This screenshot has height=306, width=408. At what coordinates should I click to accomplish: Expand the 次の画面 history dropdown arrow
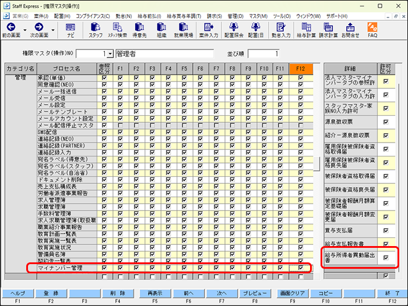53,30
